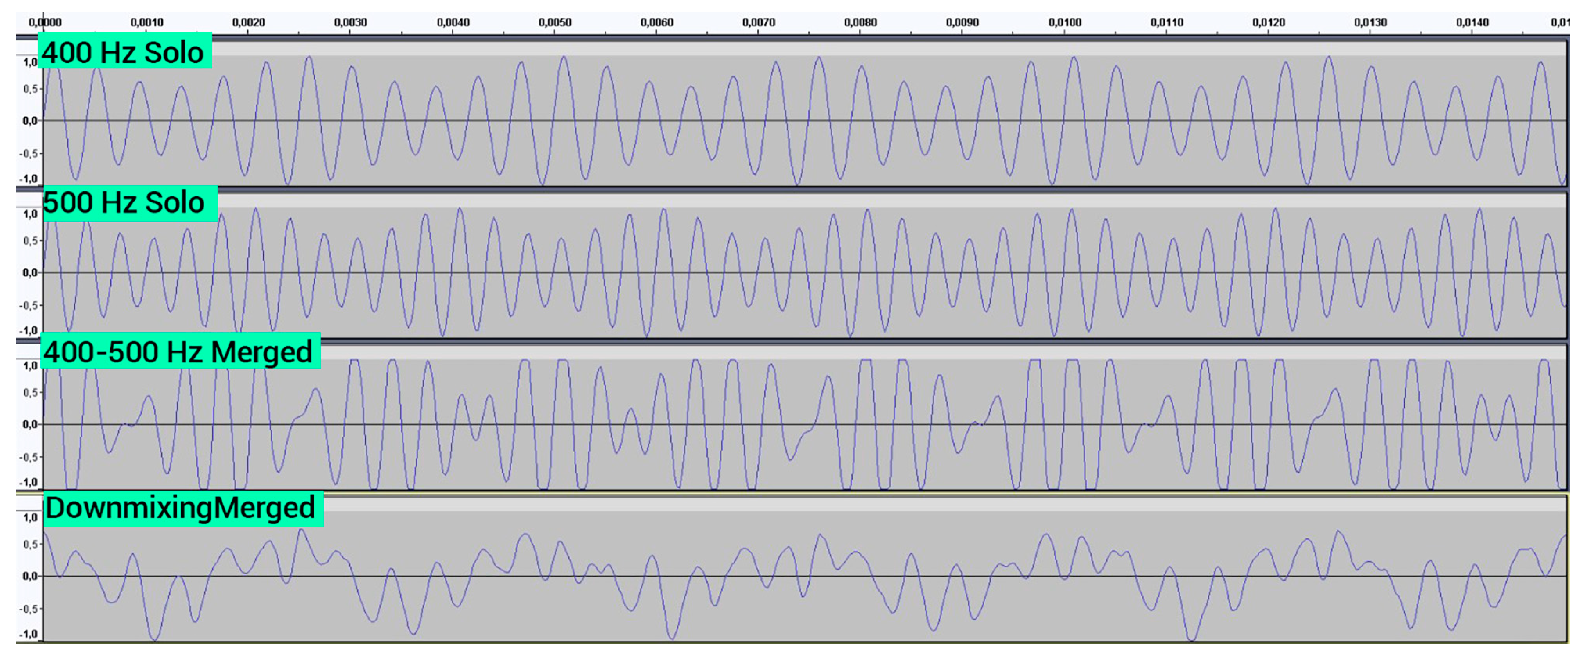
Task: Click the 0,0010 mark on the timeline ruler
Action: pyautogui.click(x=147, y=23)
